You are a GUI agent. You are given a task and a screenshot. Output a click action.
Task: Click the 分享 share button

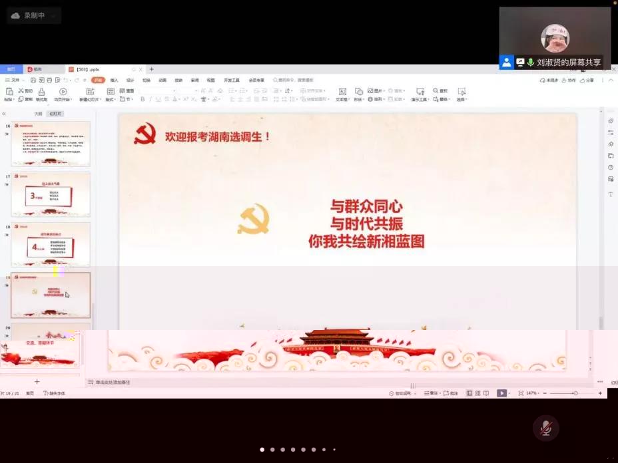click(x=587, y=80)
